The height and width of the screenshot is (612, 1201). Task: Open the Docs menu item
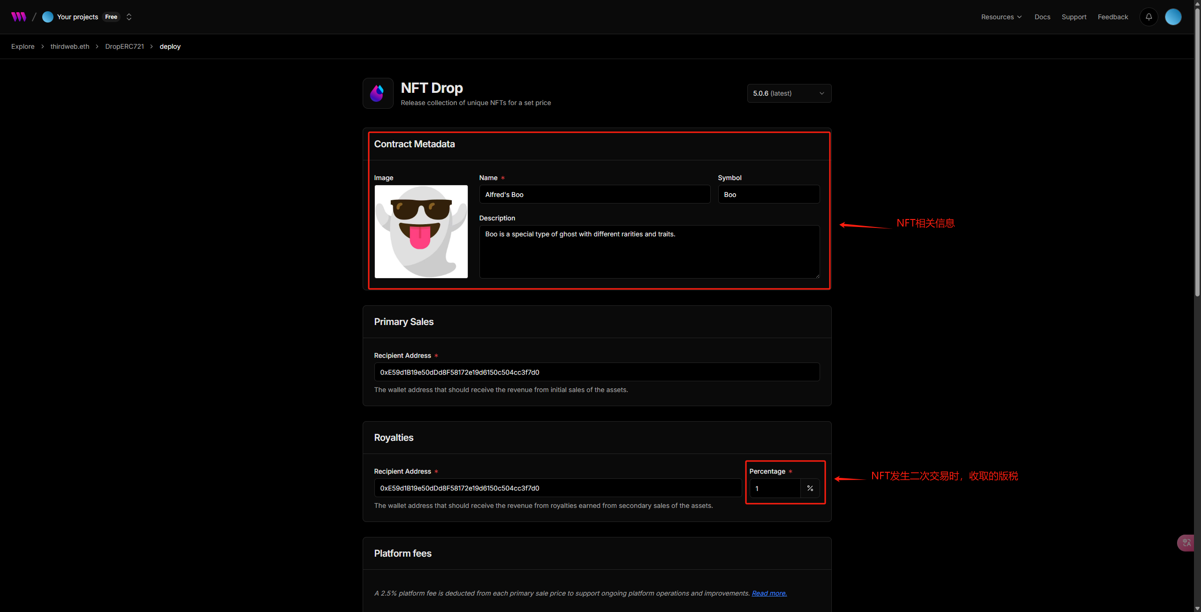coord(1042,17)
